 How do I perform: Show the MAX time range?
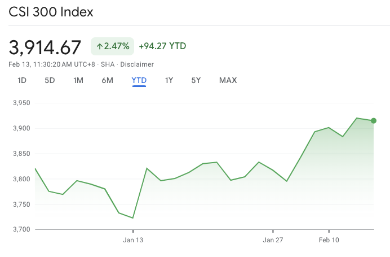coord(228,80)
